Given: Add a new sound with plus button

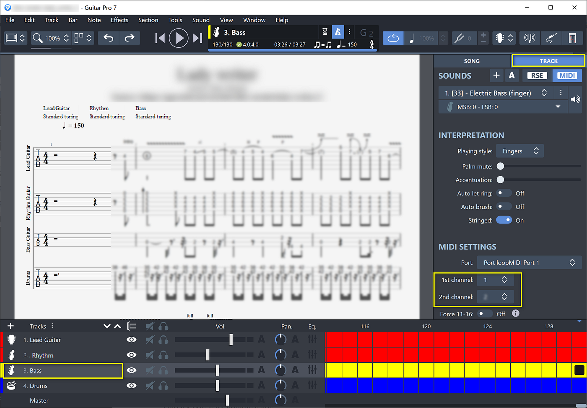Looking at the screenshot, I should point(496,75).
